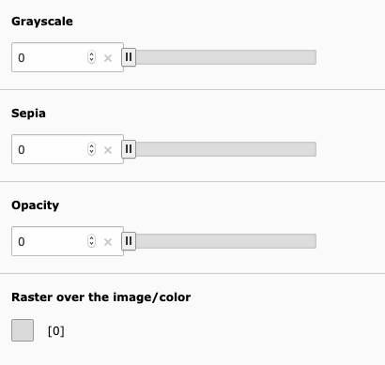Click the Grayscale slider handle
Screen dimensions: 385x365
pyautogui.click(x=129, y=57)
